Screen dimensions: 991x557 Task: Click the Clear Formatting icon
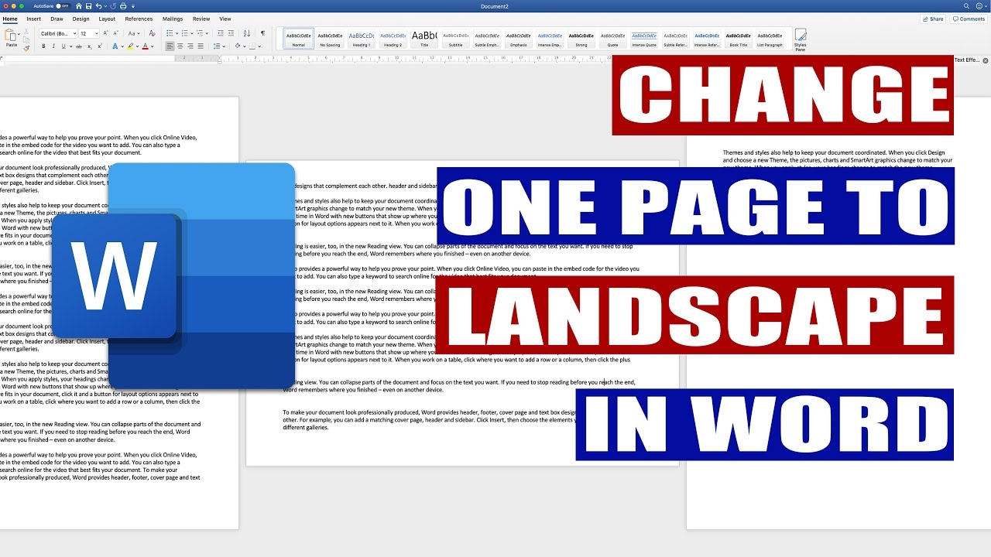tap(152, 33)
